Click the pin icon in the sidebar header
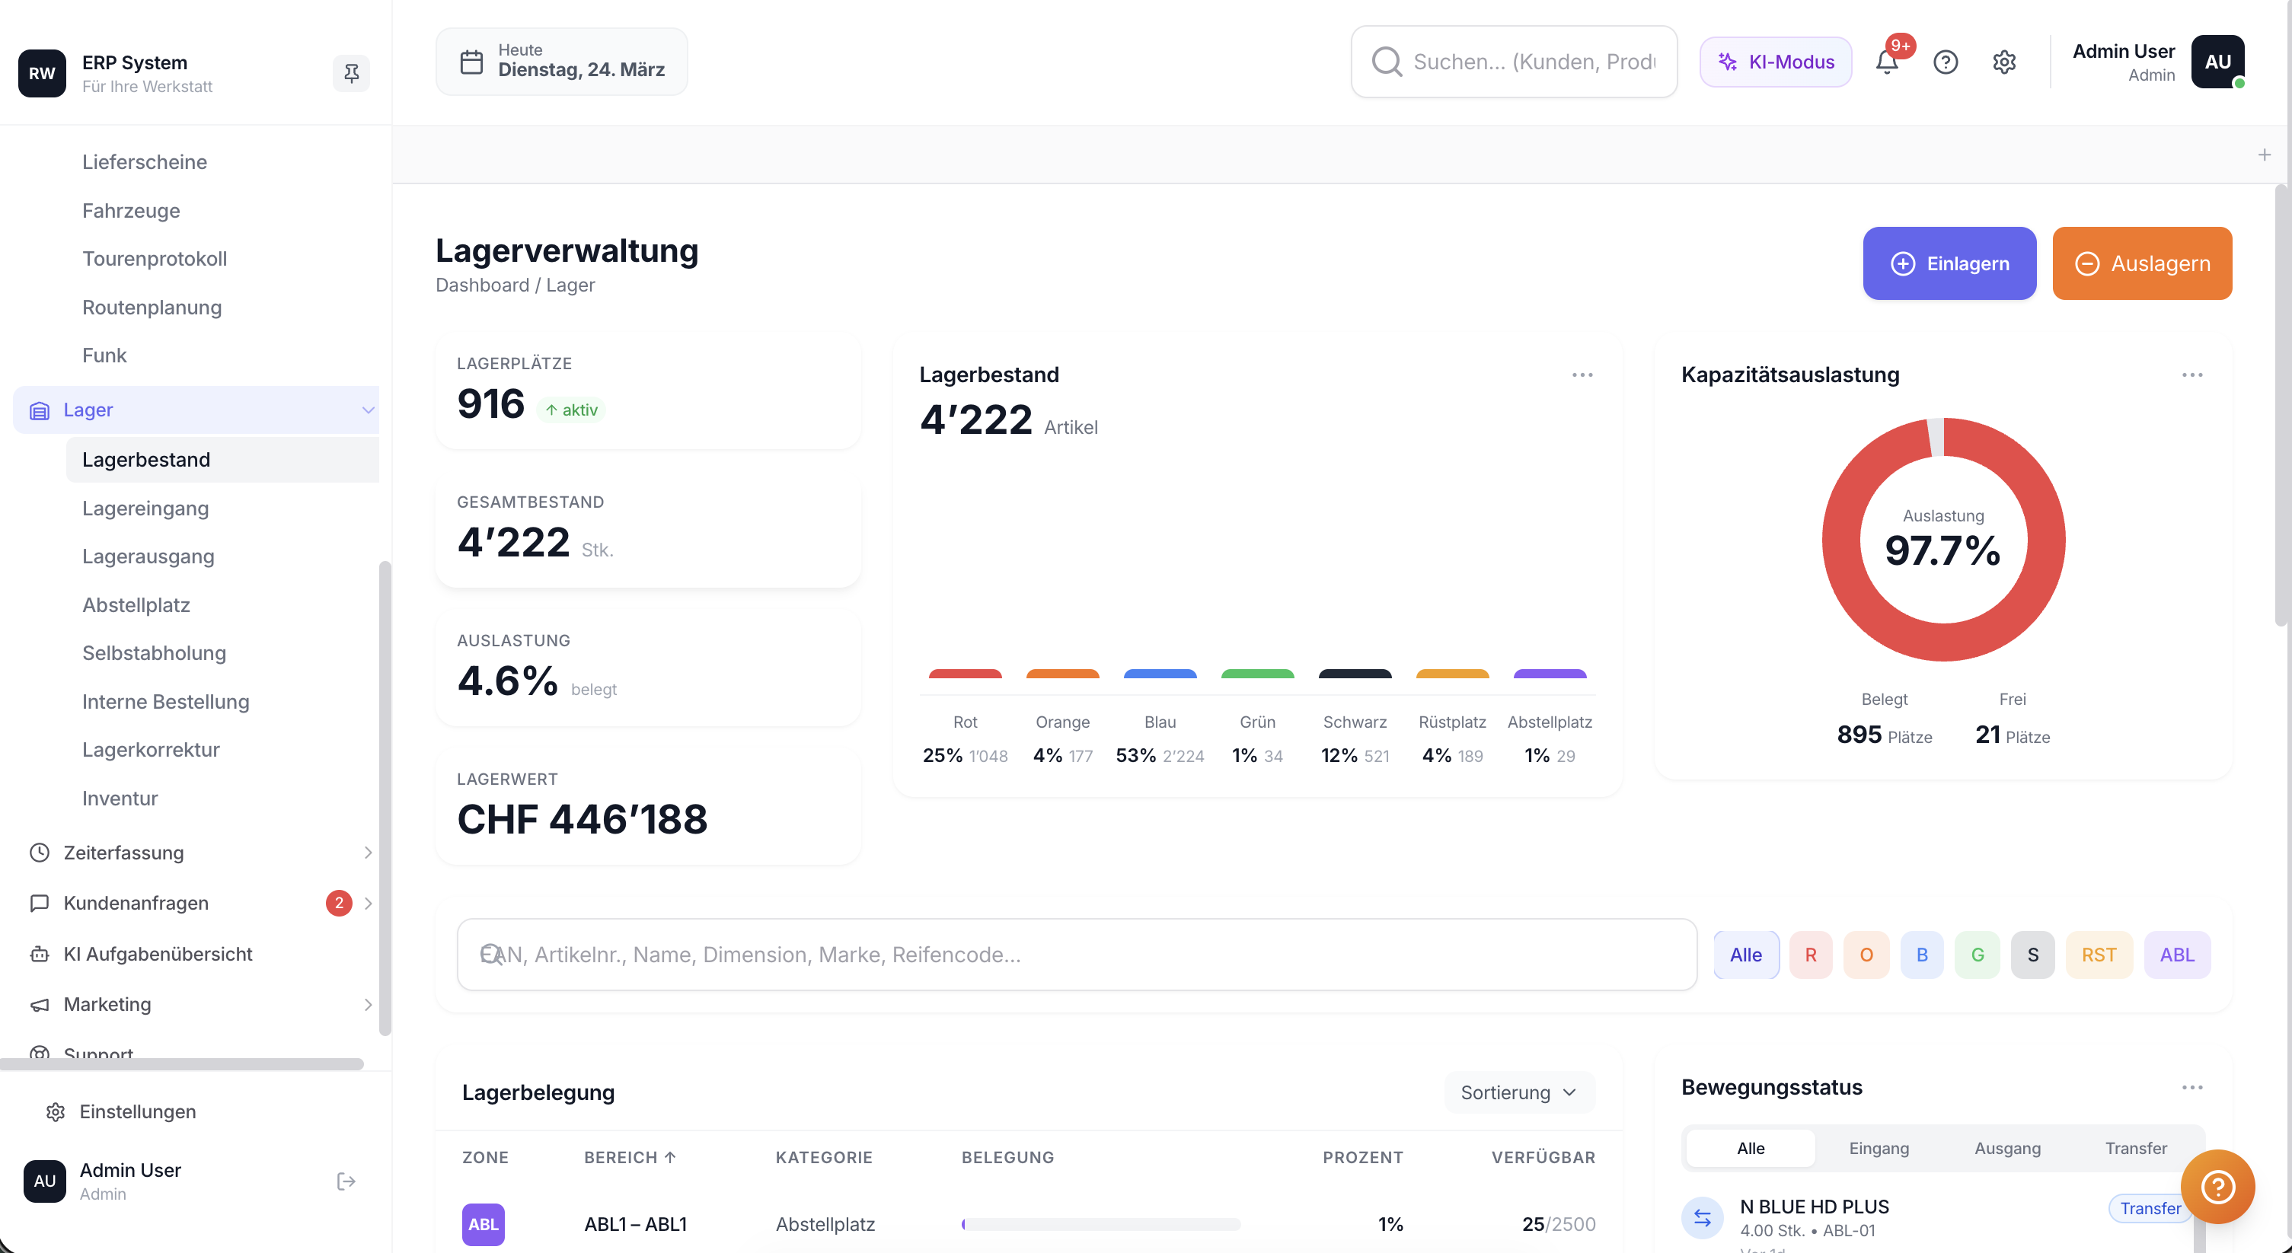The image size is (2292, 1253). (350, 73)
